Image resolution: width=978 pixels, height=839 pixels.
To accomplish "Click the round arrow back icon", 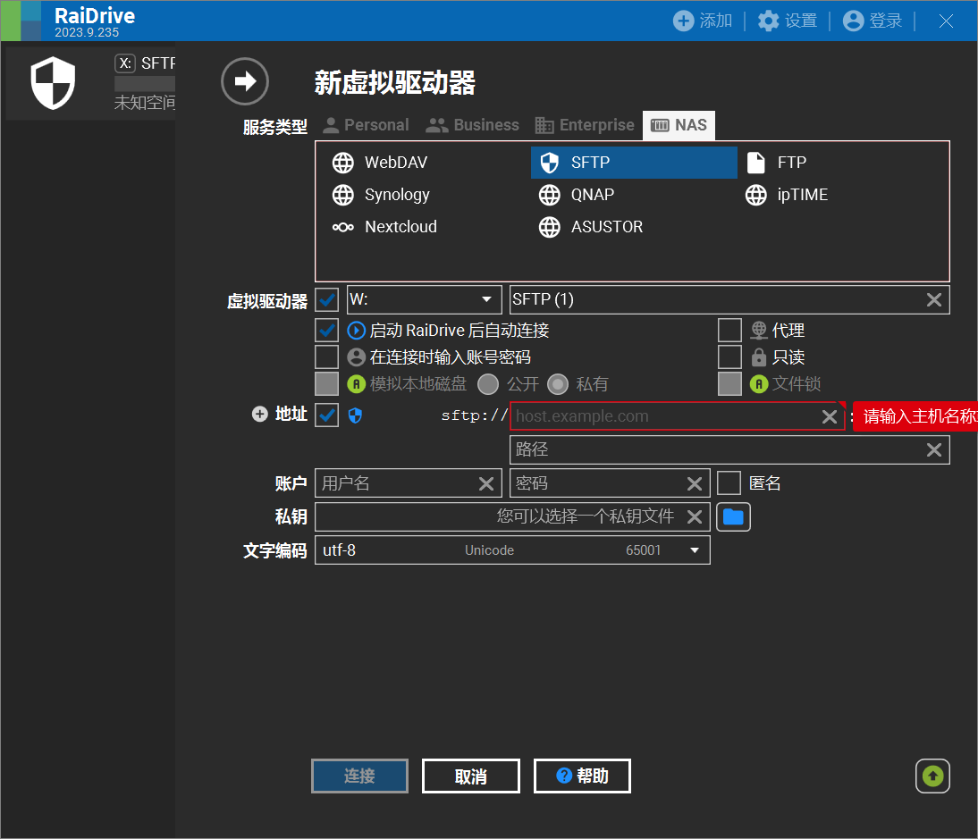I will click(x=245, y=81).
